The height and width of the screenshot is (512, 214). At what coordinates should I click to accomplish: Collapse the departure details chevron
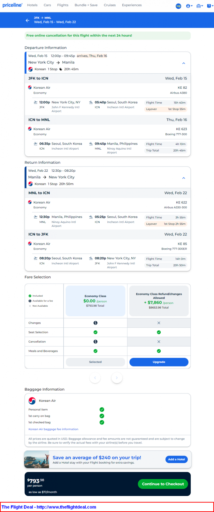[x=184, y=63]
